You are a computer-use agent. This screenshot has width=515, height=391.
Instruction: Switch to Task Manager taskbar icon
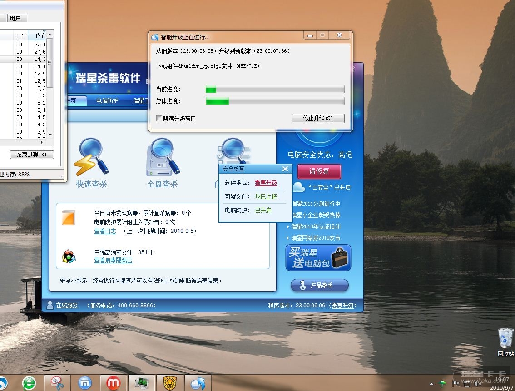tap(141, 383)
